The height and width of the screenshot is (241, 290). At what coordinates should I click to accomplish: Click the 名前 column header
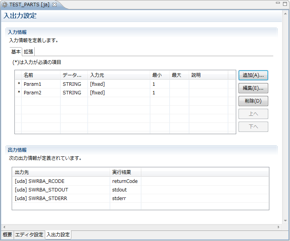click(41, 75)
